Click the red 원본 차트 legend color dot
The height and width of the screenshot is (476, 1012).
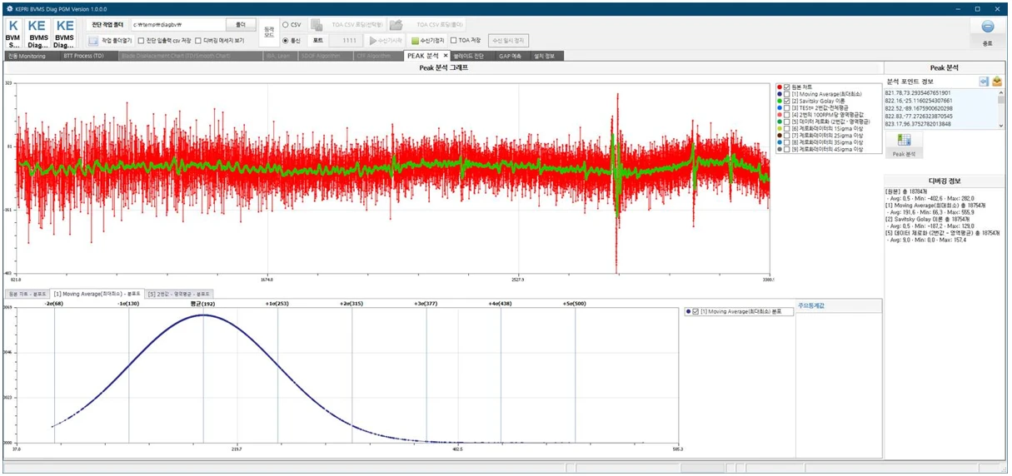click(779, 87)
